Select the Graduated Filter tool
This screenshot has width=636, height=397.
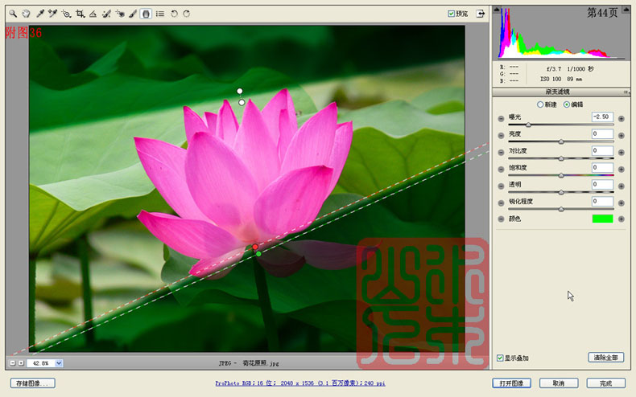pyautogui.click(x=146, y=14)
